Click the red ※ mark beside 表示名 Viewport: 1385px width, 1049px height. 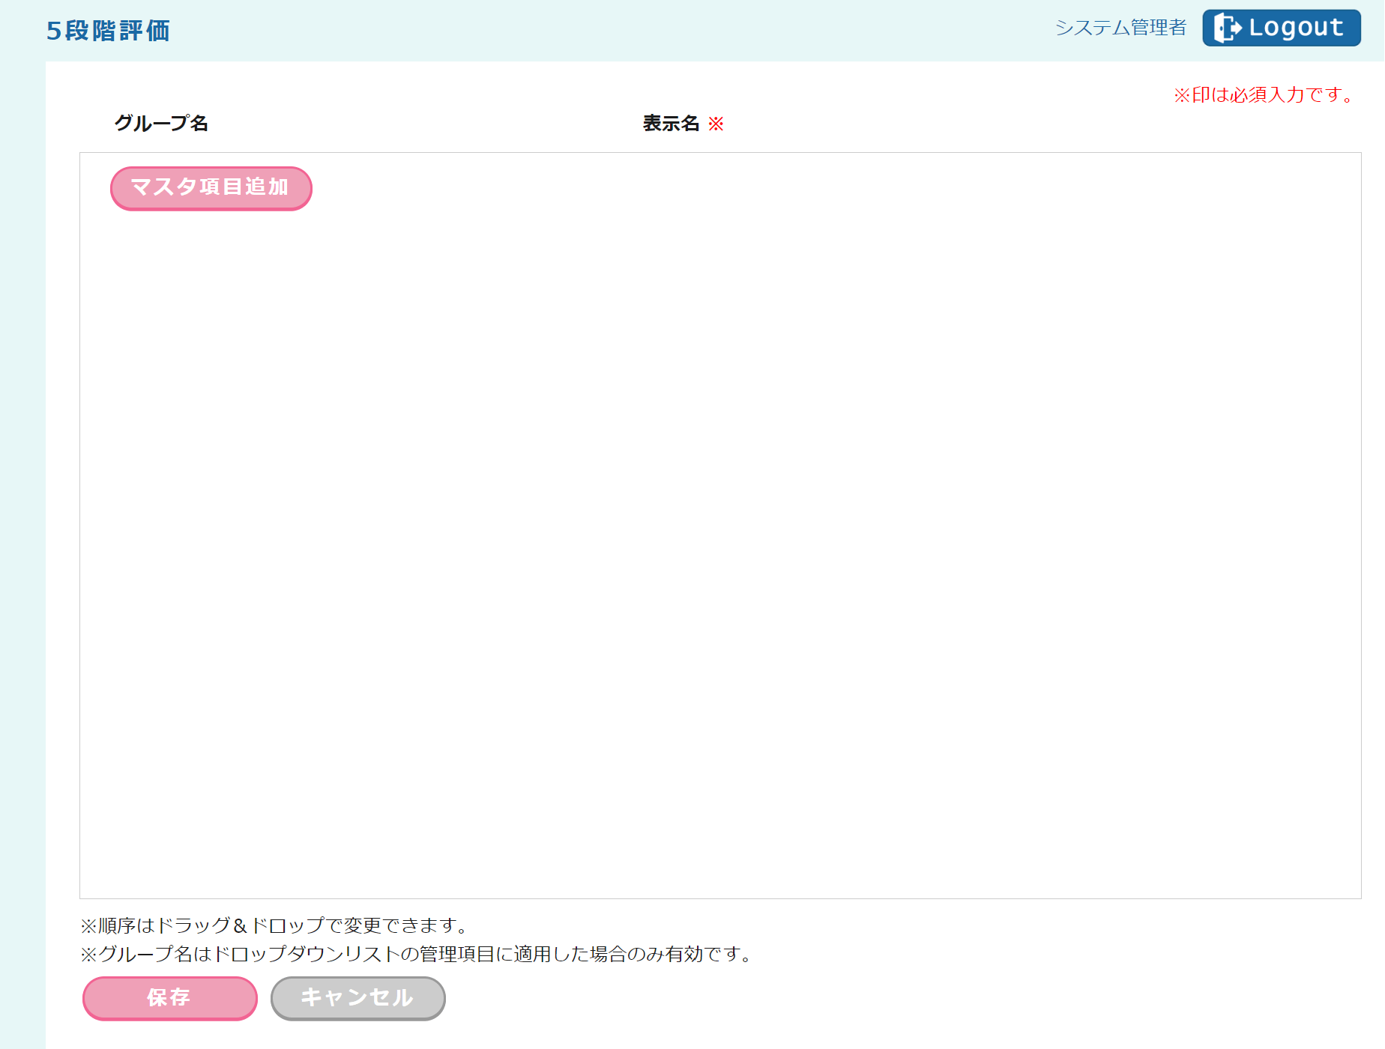716,124
